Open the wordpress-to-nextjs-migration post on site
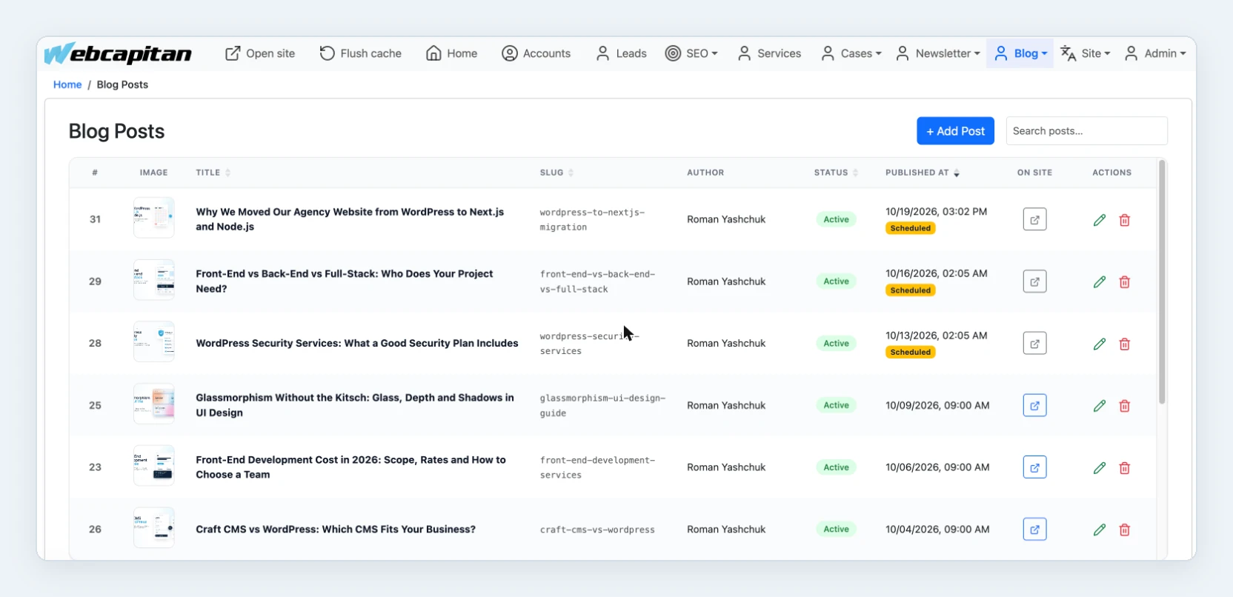 click(x=1035, y=220)
